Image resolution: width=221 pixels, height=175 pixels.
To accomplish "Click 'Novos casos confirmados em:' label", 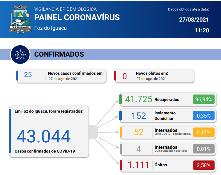I will pos(76,73).
